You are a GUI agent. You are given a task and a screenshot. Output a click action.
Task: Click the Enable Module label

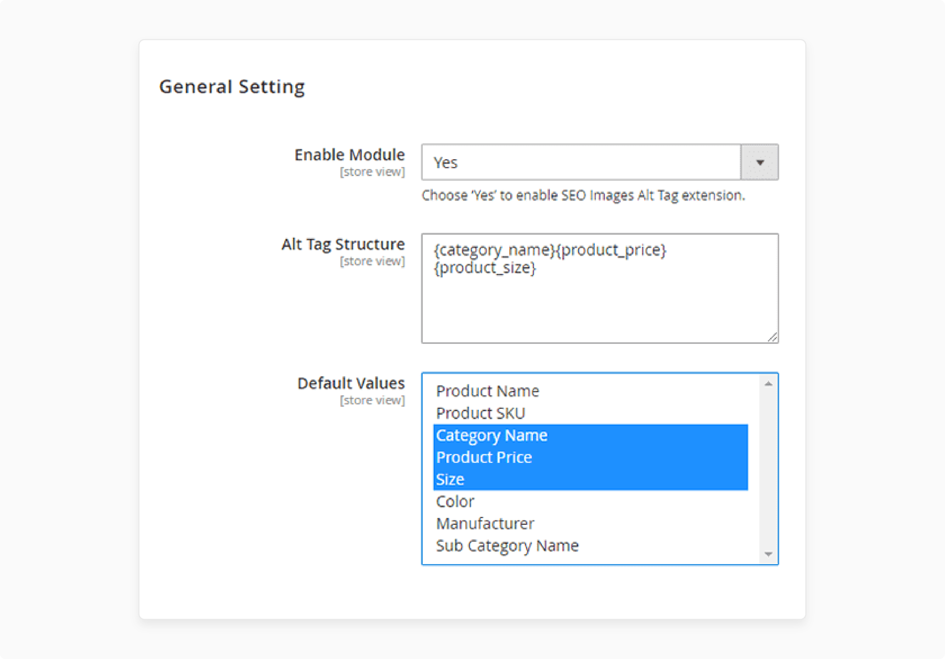pos(349,155)
